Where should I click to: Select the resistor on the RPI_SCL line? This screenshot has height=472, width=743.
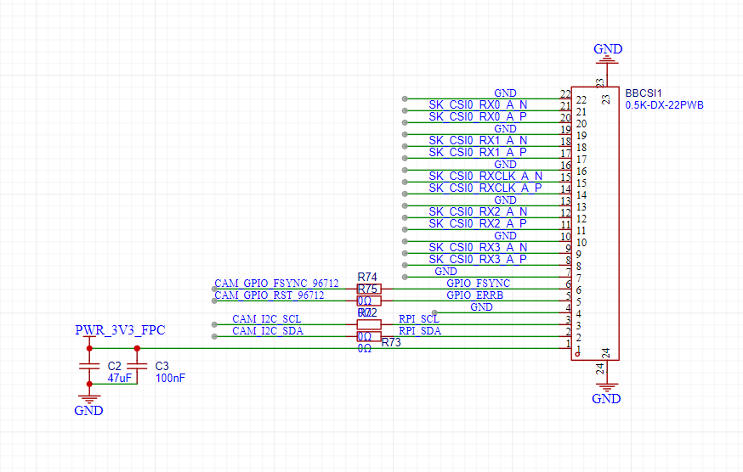368,324
